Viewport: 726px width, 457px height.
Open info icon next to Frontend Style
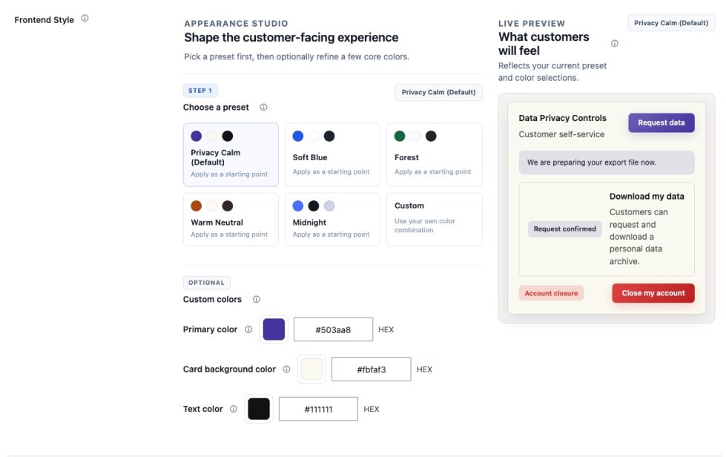(85, 19)
